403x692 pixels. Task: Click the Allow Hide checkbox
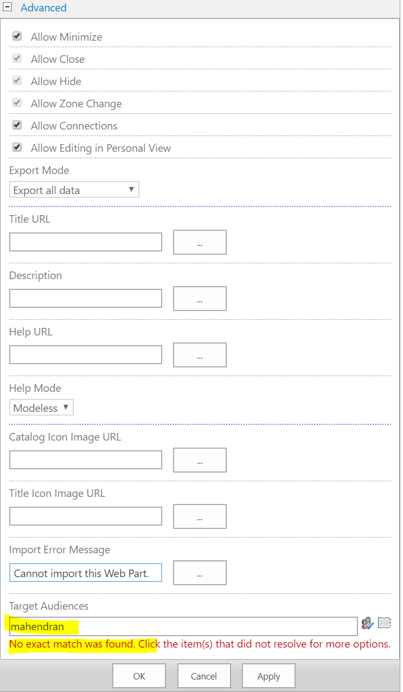16,80
